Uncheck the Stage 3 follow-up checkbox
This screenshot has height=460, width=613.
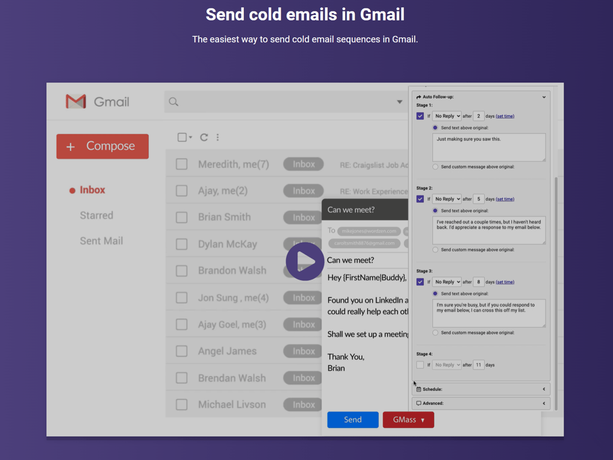coord(420,282)
